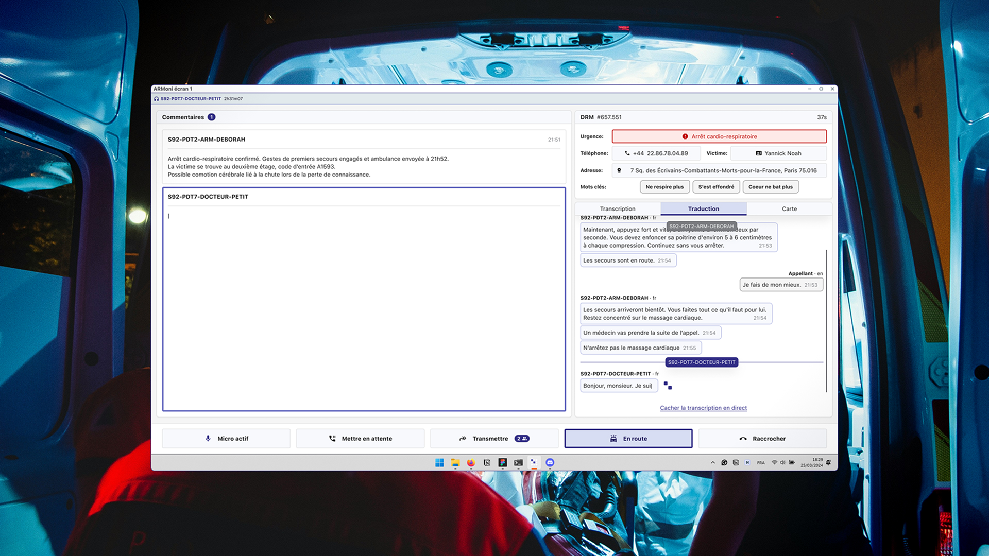
Task: Click the Wi-Fi network tray icon
Action: coord(774,463)
